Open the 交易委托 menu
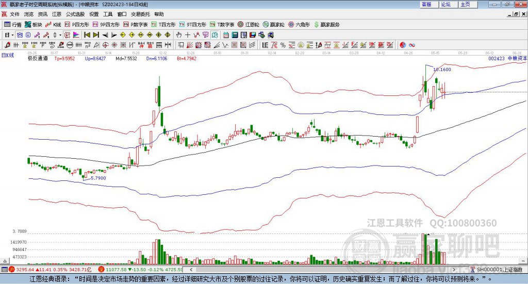The image size is (528, 284). [x=140, y=14]
